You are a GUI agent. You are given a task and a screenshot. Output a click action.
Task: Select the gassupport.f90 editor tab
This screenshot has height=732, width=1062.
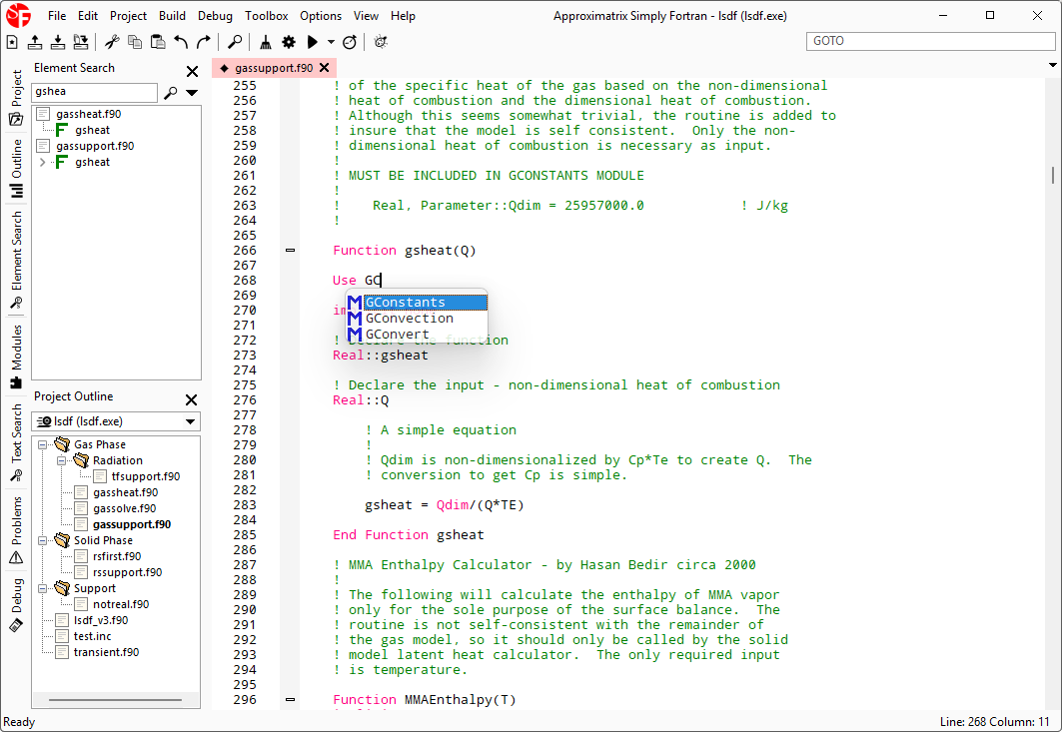click(274, 68)
